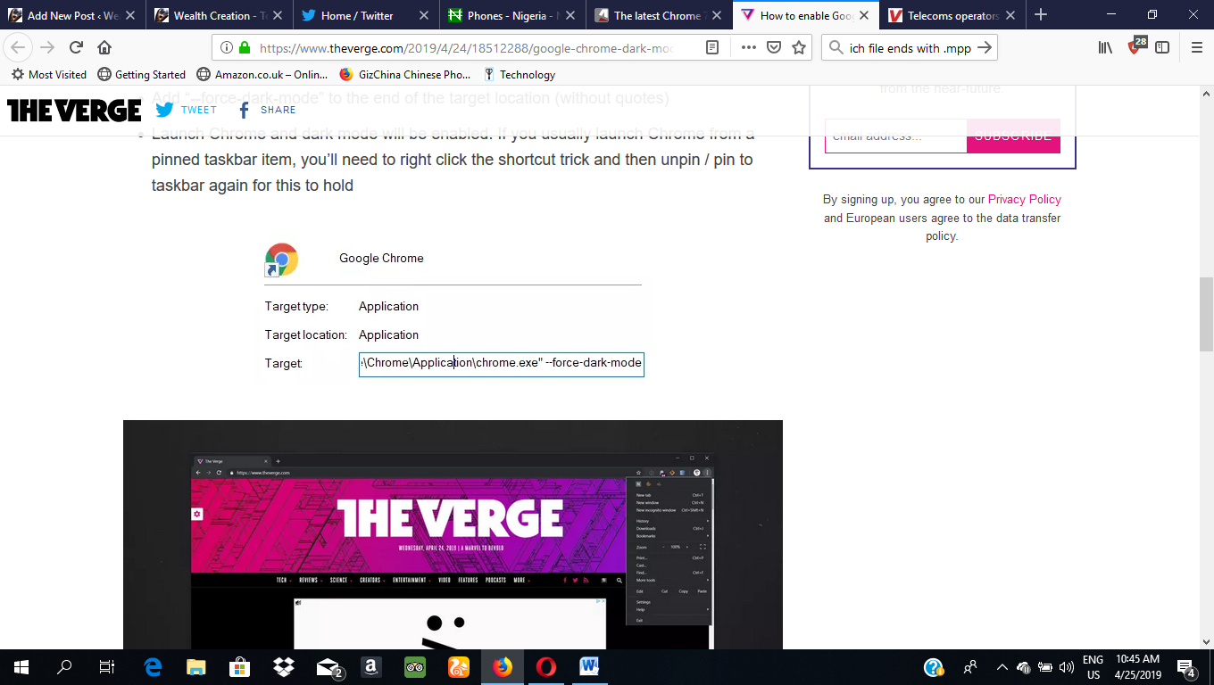
Task: Toggle the Firefox sidebar
Action: click(x=1162, y=48)
